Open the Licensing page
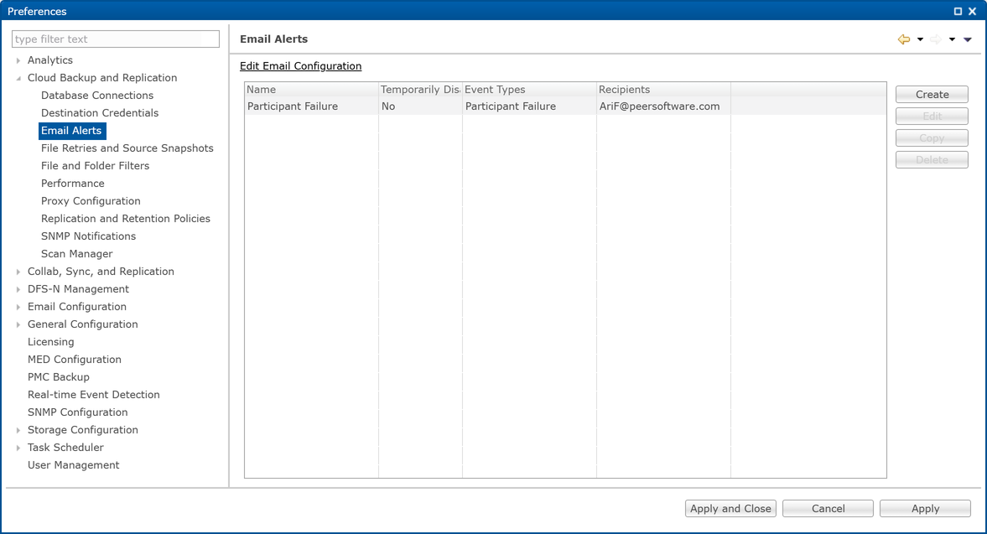 [50, 342]
